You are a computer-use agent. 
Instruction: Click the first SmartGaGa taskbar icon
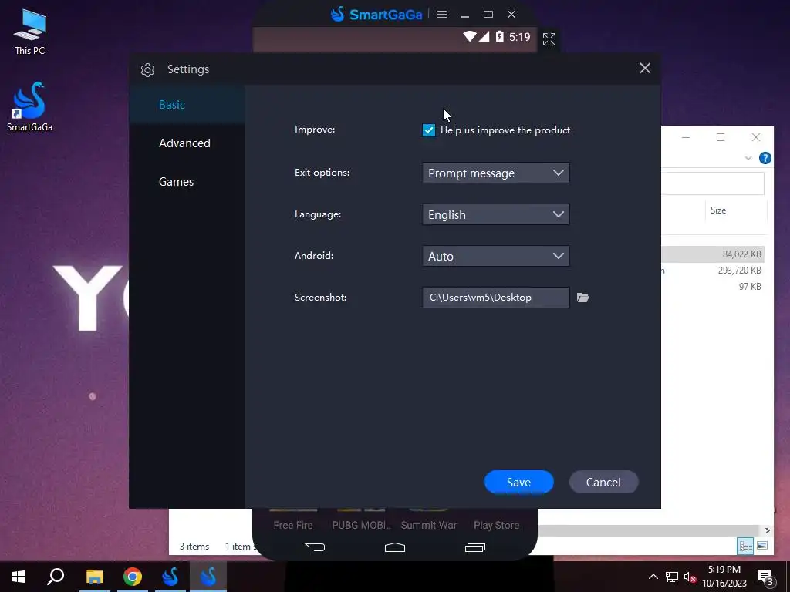click(170, 577)
